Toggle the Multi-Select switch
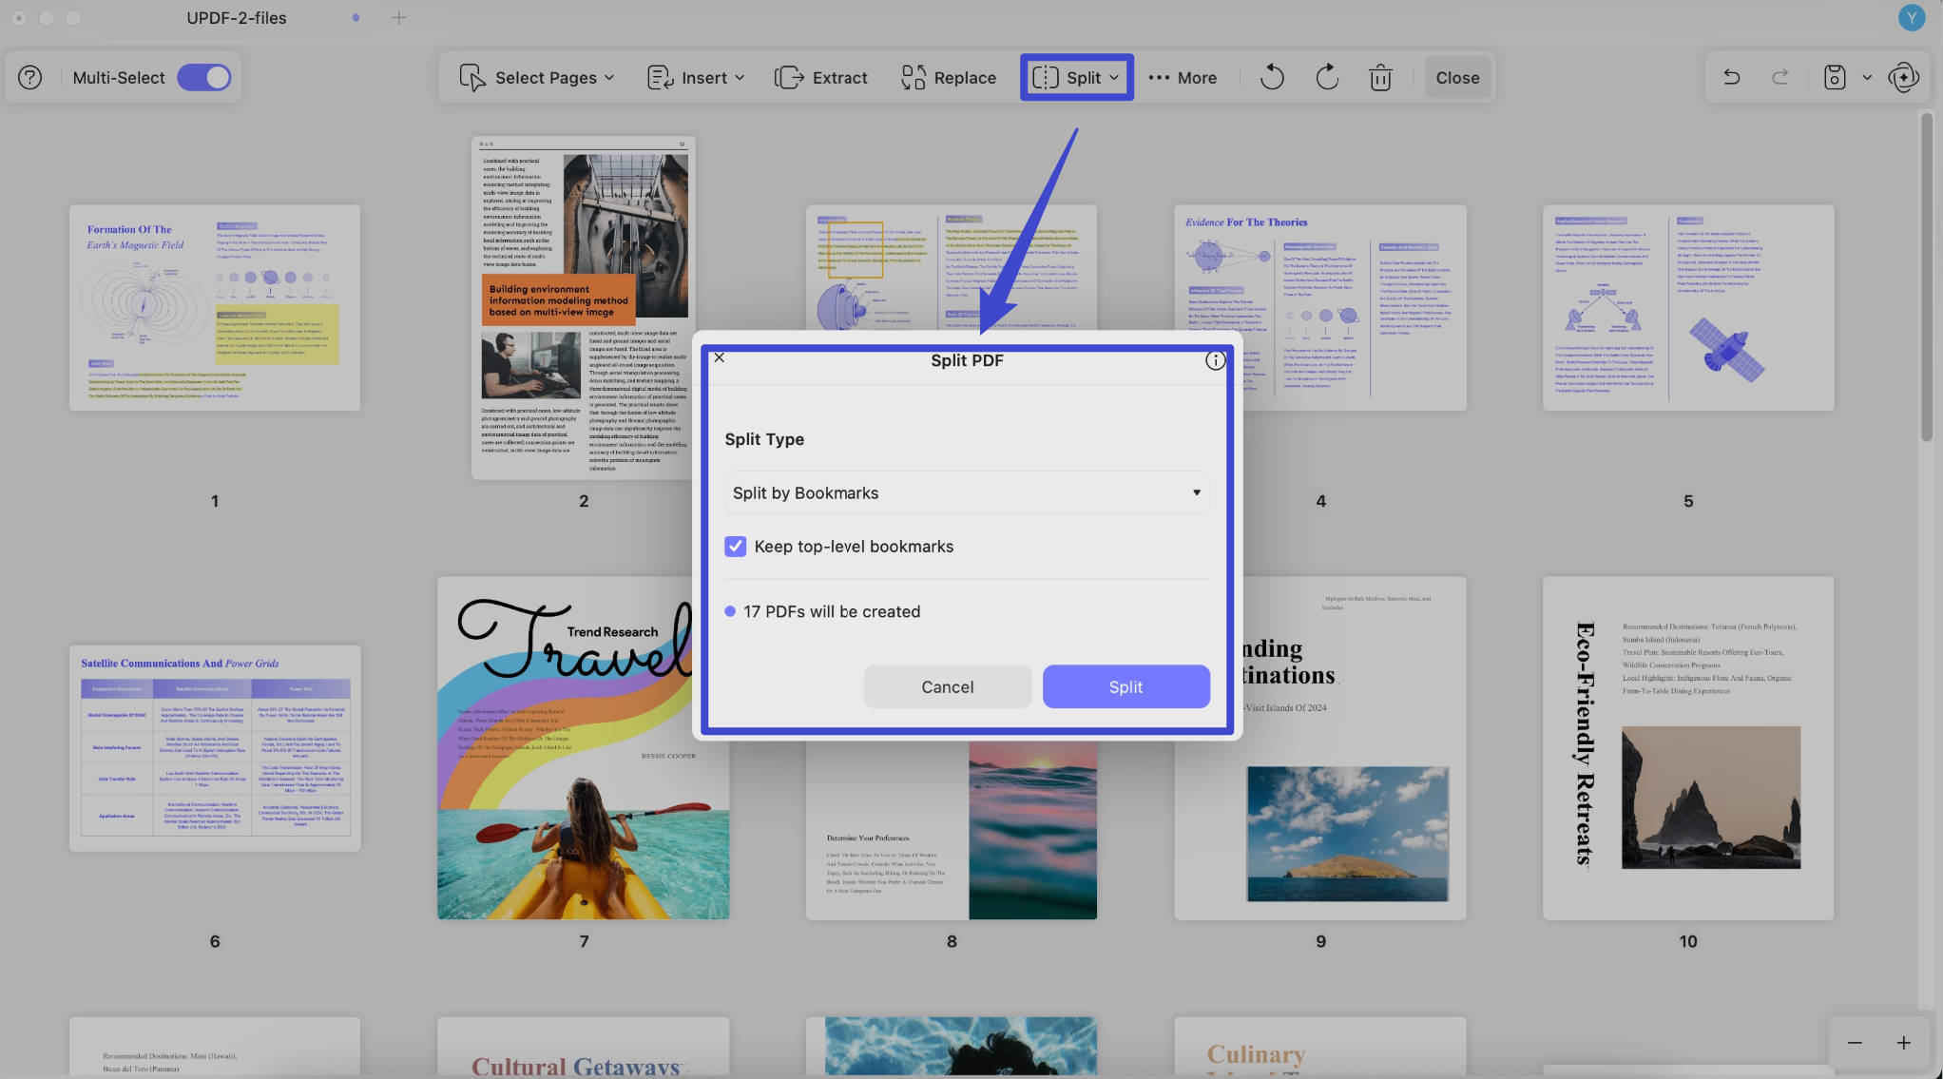This screenshot has height=1079, width=1943. (x=204, y=78)
